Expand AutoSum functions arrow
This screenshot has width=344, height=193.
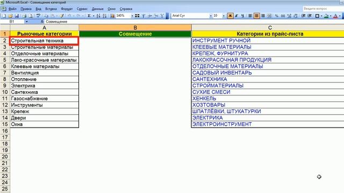pos(94,16)
